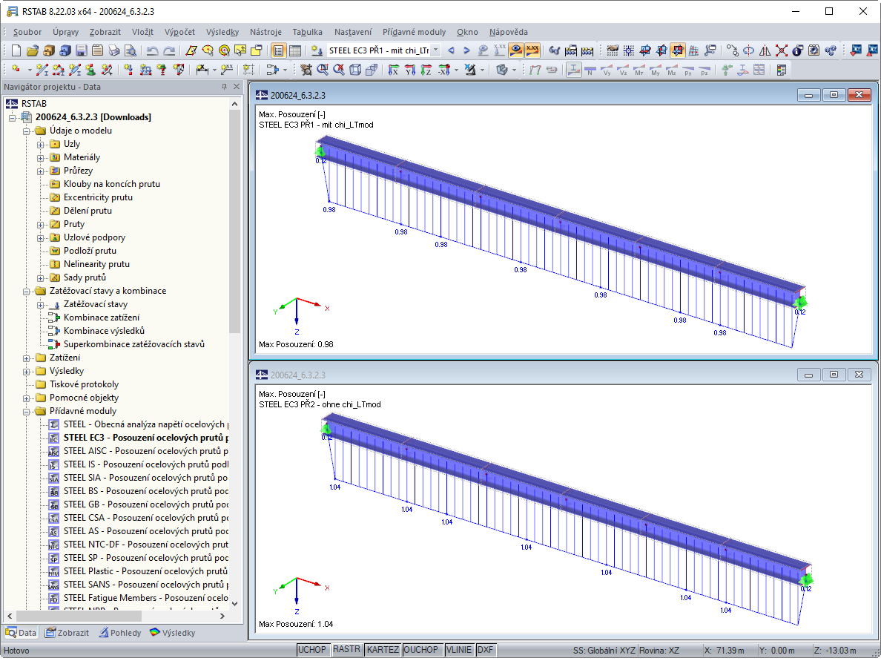881x661 pixels.
Task: Redo the last undone action
Action: 168,50
